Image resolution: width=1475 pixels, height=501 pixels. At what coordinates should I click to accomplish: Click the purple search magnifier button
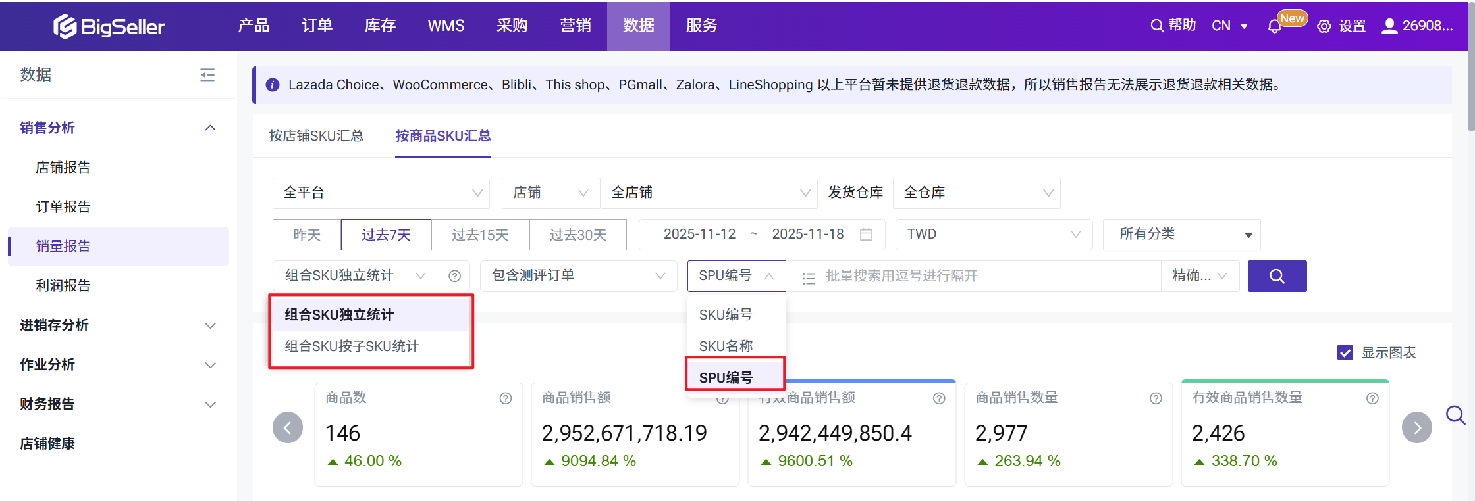click(1276, 276)
